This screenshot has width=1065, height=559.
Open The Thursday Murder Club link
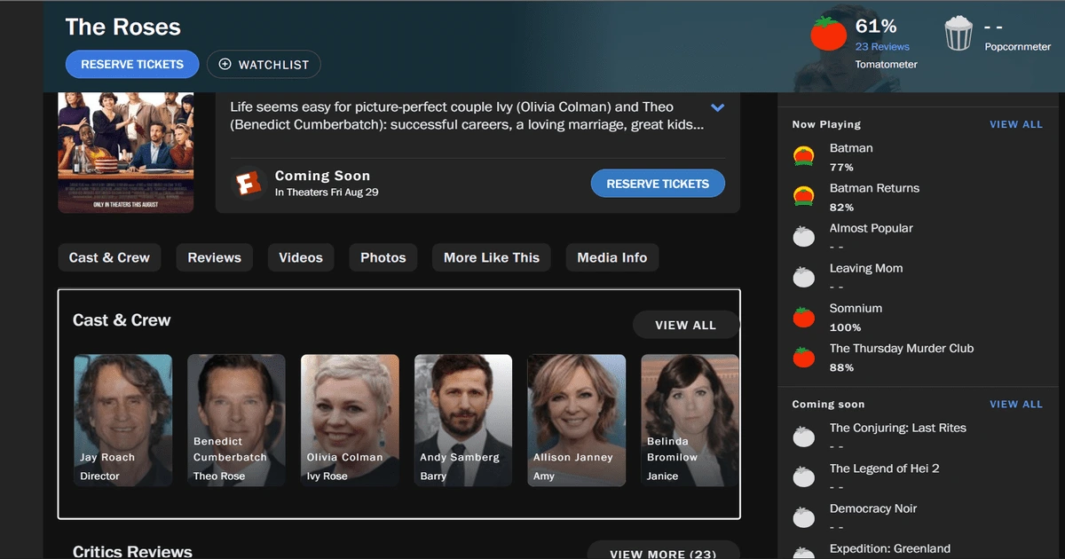902,348
